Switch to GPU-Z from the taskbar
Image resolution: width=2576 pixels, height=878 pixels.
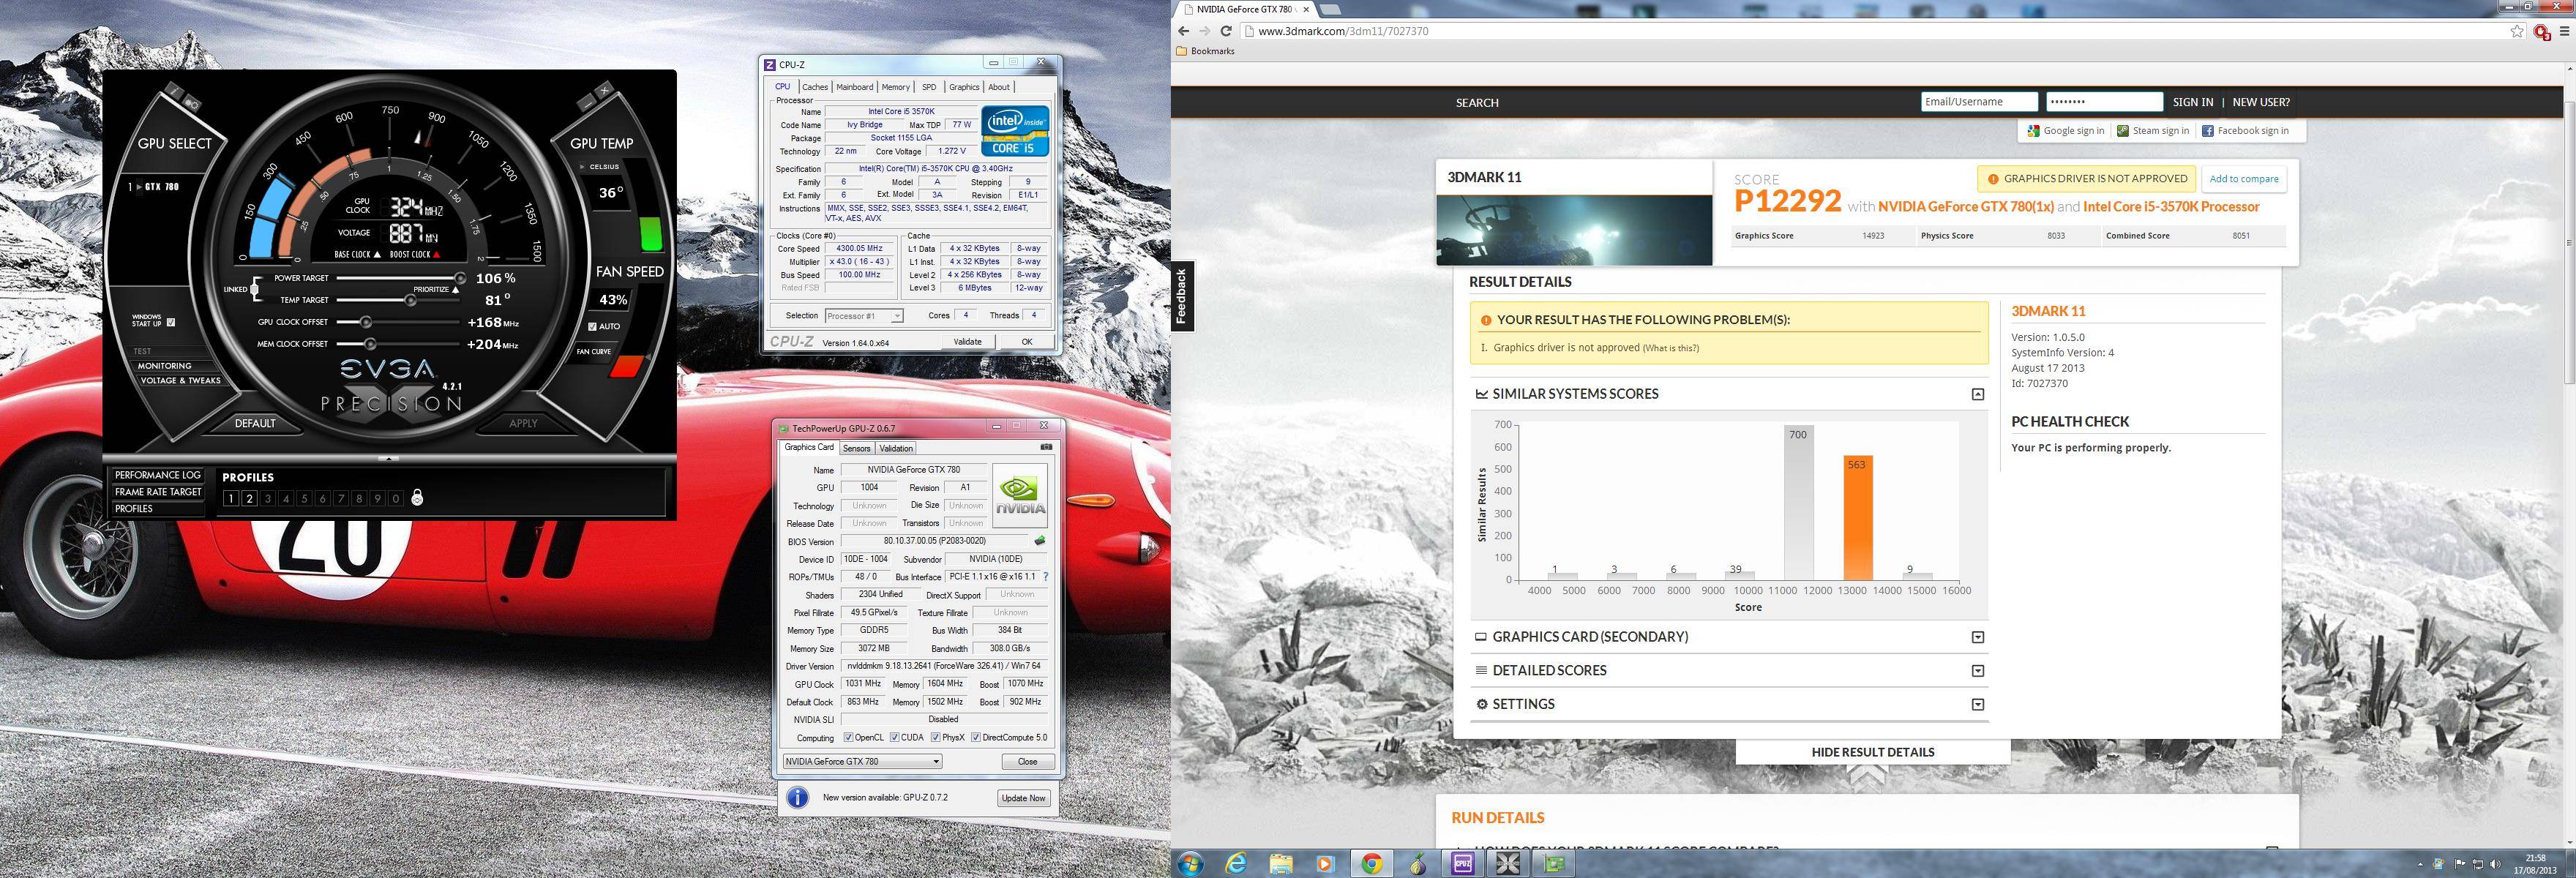[1555, 864]
